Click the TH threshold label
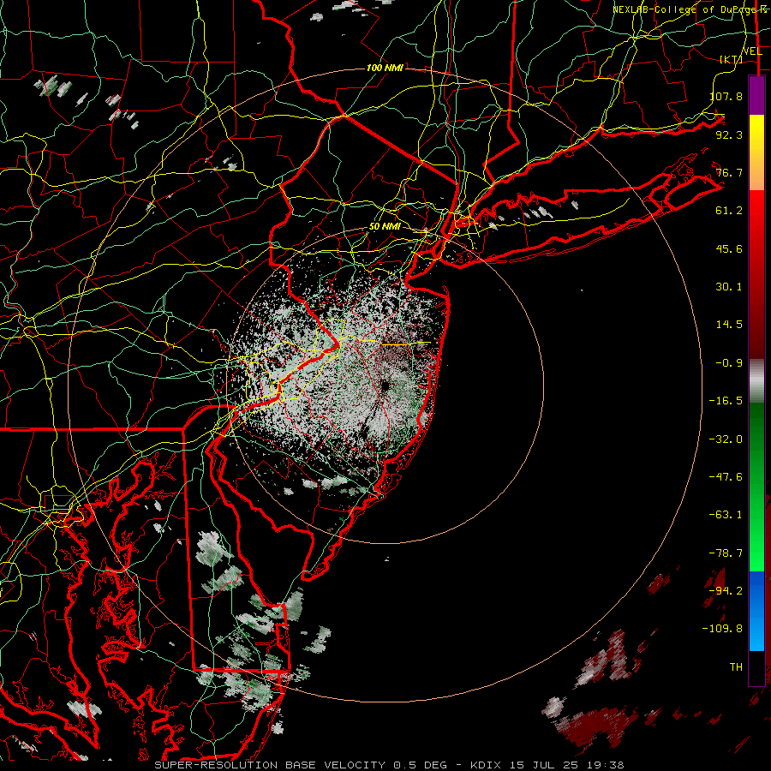 736,667
